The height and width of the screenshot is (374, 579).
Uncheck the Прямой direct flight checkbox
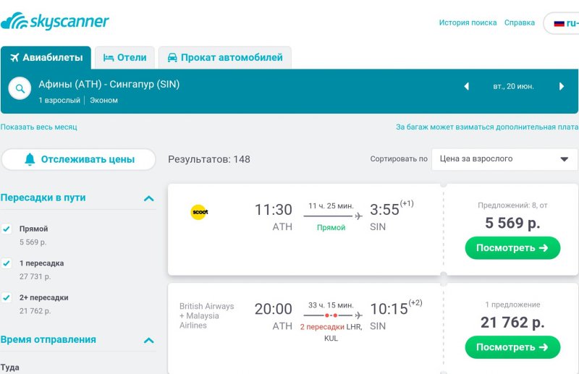(x=7, y=229)
